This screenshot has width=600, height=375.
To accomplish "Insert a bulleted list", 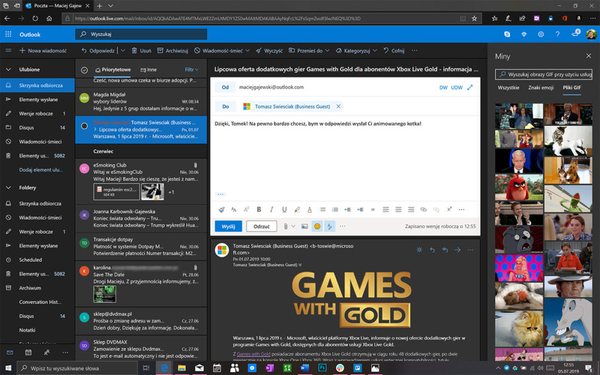I will (x=323, y=209).
